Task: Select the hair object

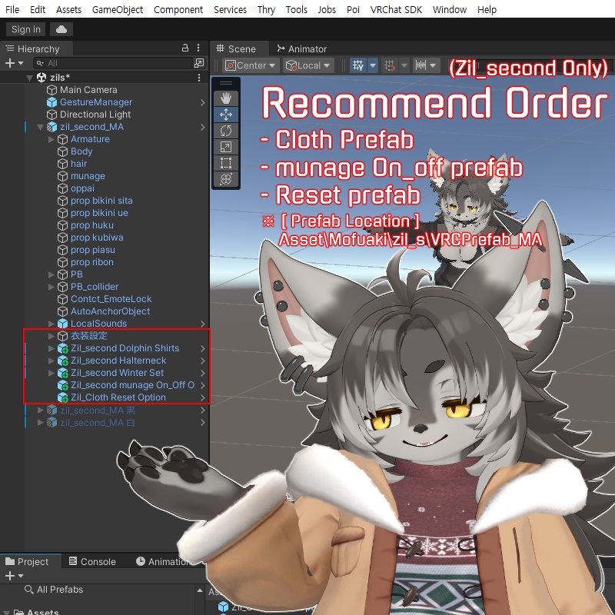Action: click(78, 164)
